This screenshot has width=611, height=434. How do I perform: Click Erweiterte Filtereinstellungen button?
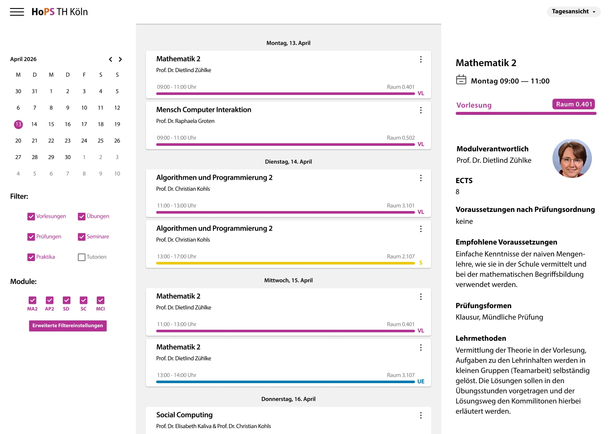pyautogui.click(x=68, y=325)
